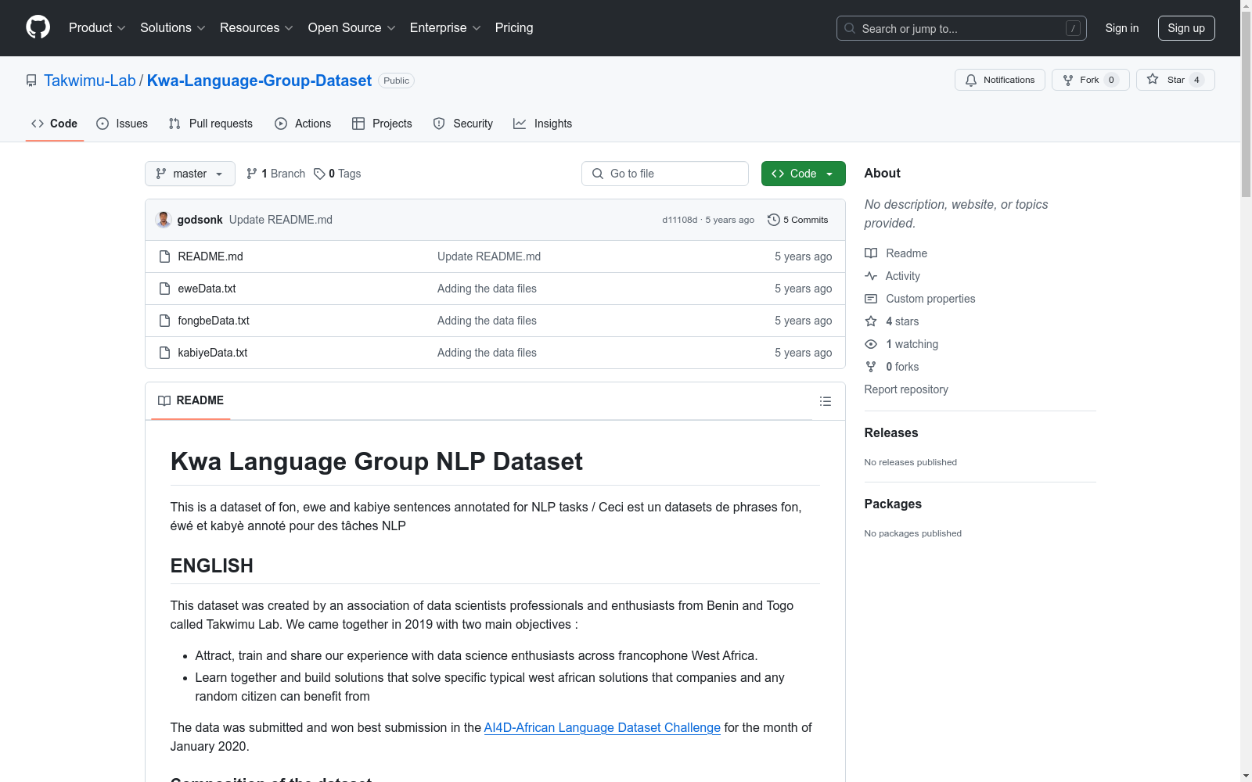This screenshot has width=1252, height=782.
Task: Click the magnifier icon in search box
Action: (x=850, y=28)
